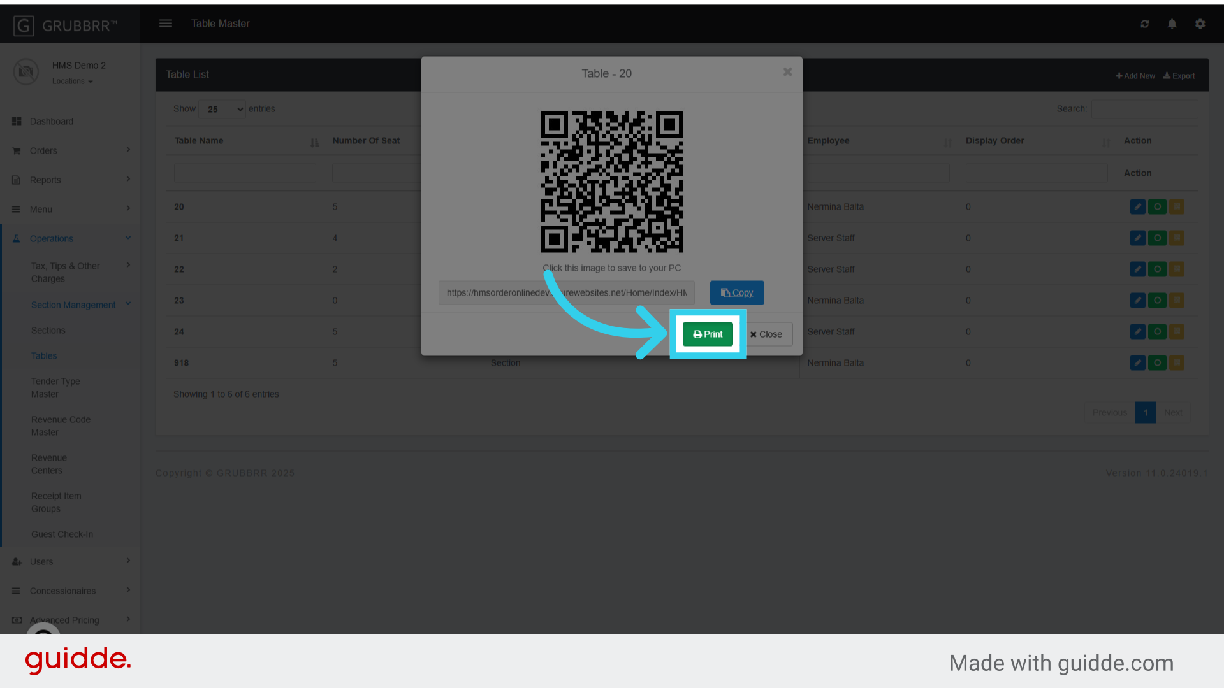The height and width of the screenshot is (688, 1224).
Task: Open the Dashboard page
Action: (51, 122)
